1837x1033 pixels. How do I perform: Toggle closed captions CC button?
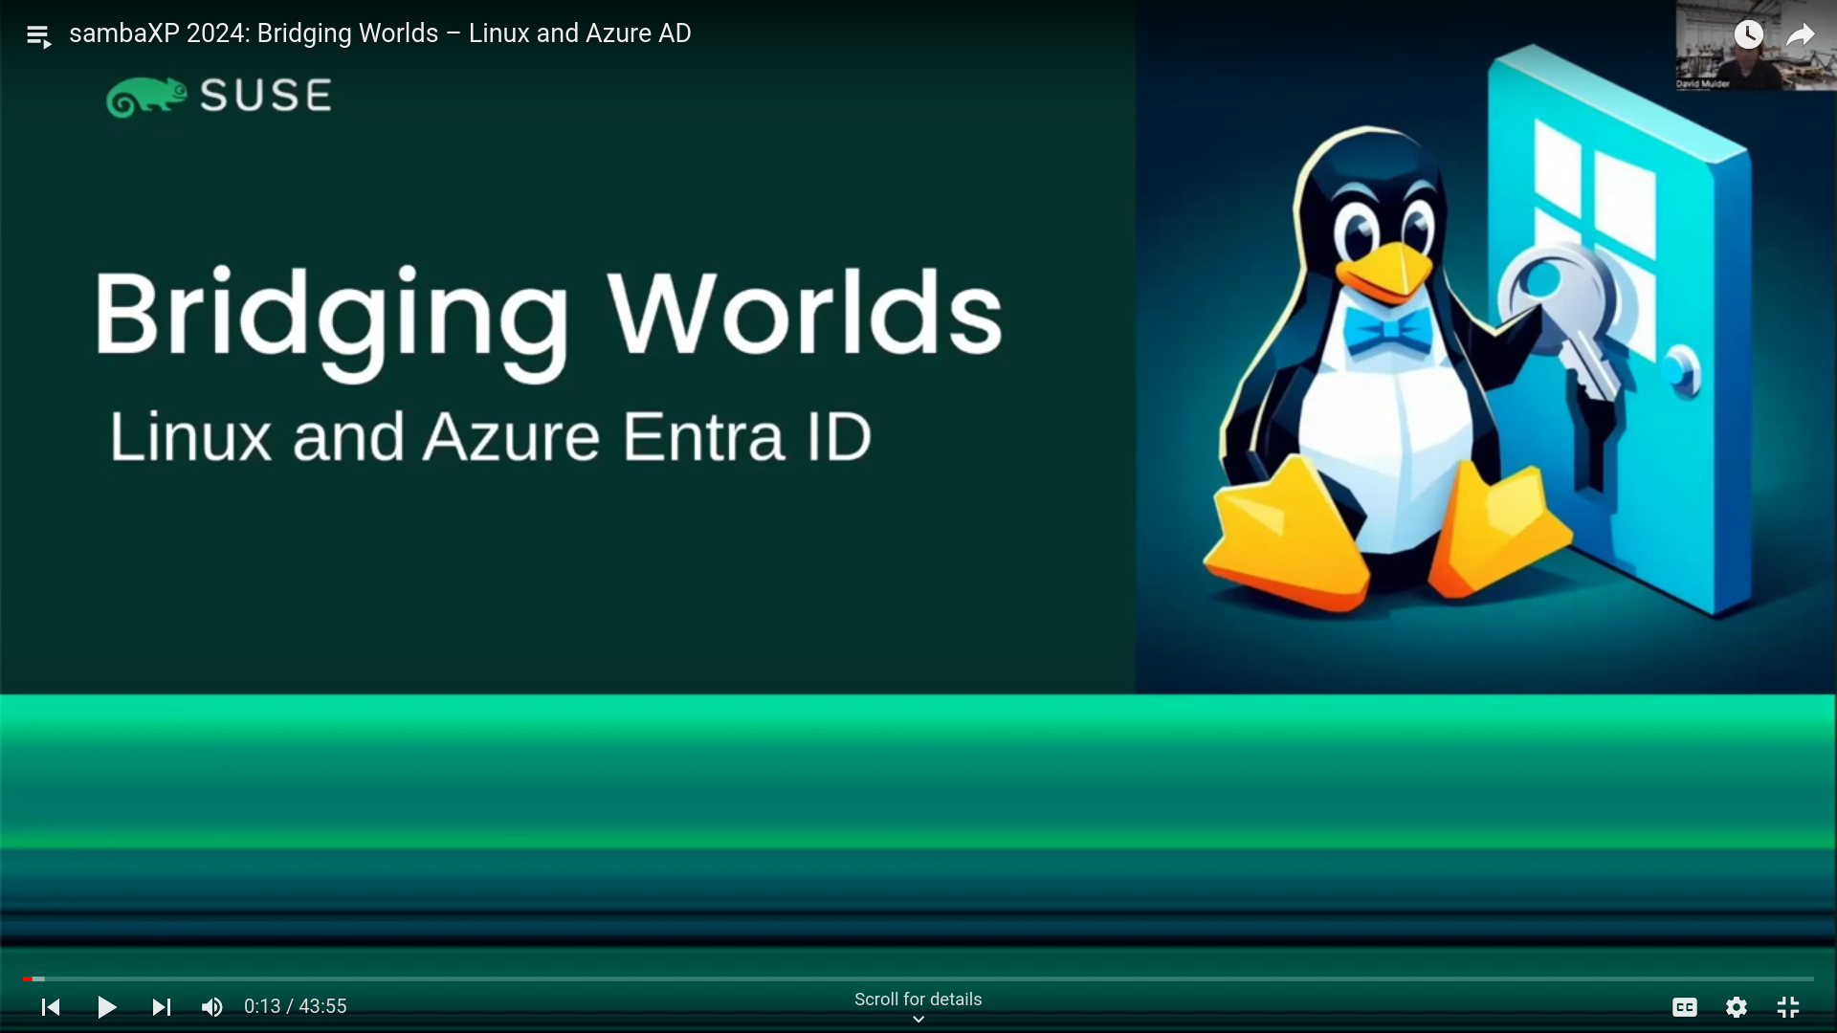(x=1685, y=1007)
